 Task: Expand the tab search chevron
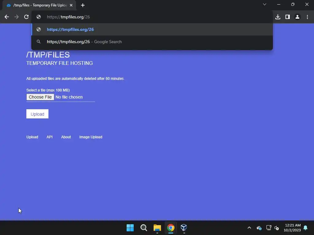265,4
